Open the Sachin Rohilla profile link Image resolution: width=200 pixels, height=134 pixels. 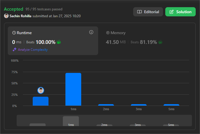coord(20,16)
